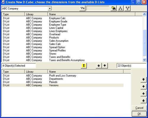Click the find binoculars folder icon
Screen dimensions: 148x118
coord(114,8)
